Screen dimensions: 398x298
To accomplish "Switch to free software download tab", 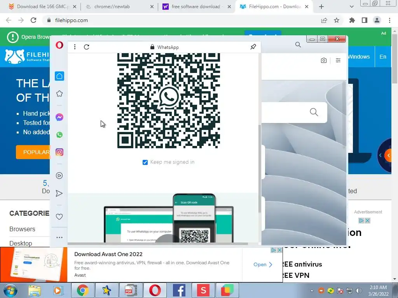I will 196,7.
